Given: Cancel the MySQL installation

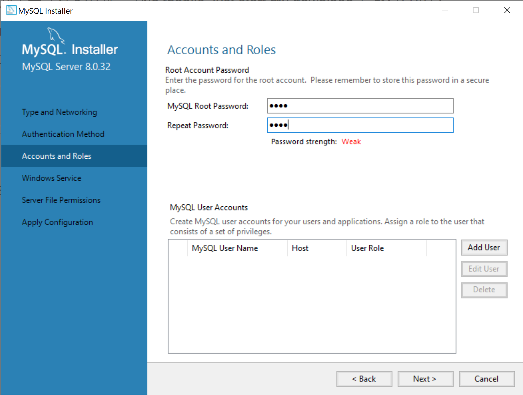Looking at the screenshot, I should point(487,379).
